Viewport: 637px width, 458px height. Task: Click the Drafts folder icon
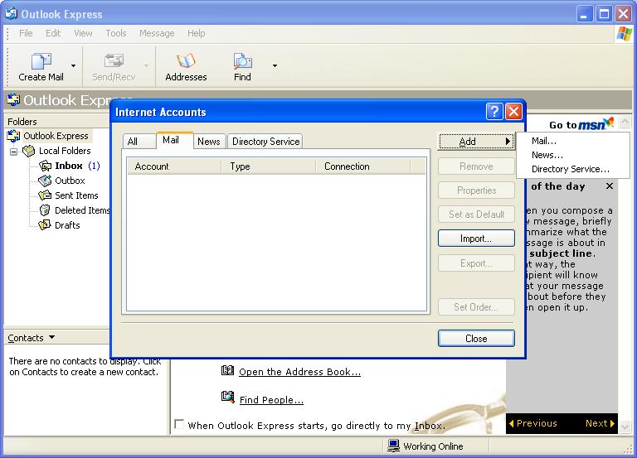coord(45,225)
